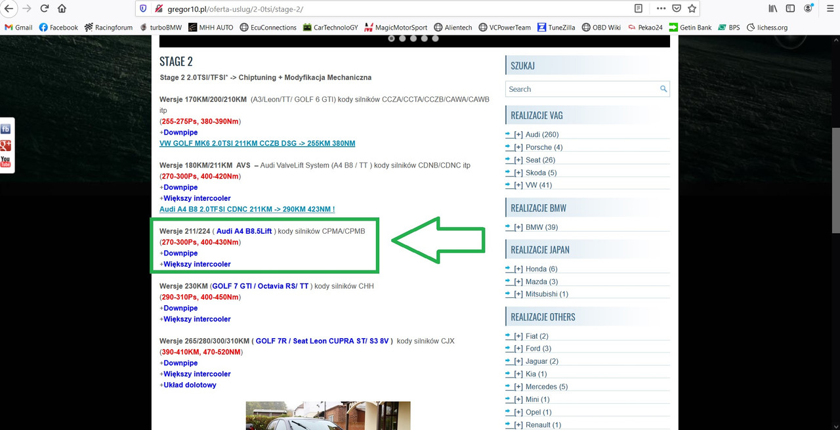Open the Library bookshelf icon
Image resolution: width=840 pixels, height=430 pixels.
774,9
